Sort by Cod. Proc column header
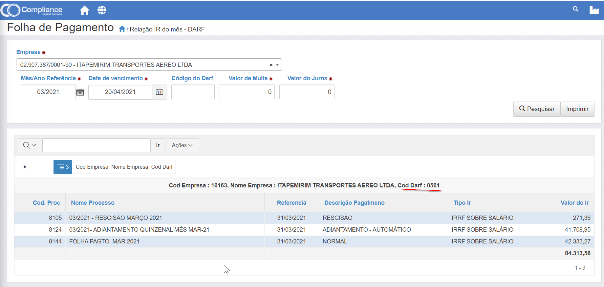Viewport: 604px width, 287px height. click(46, 203)
